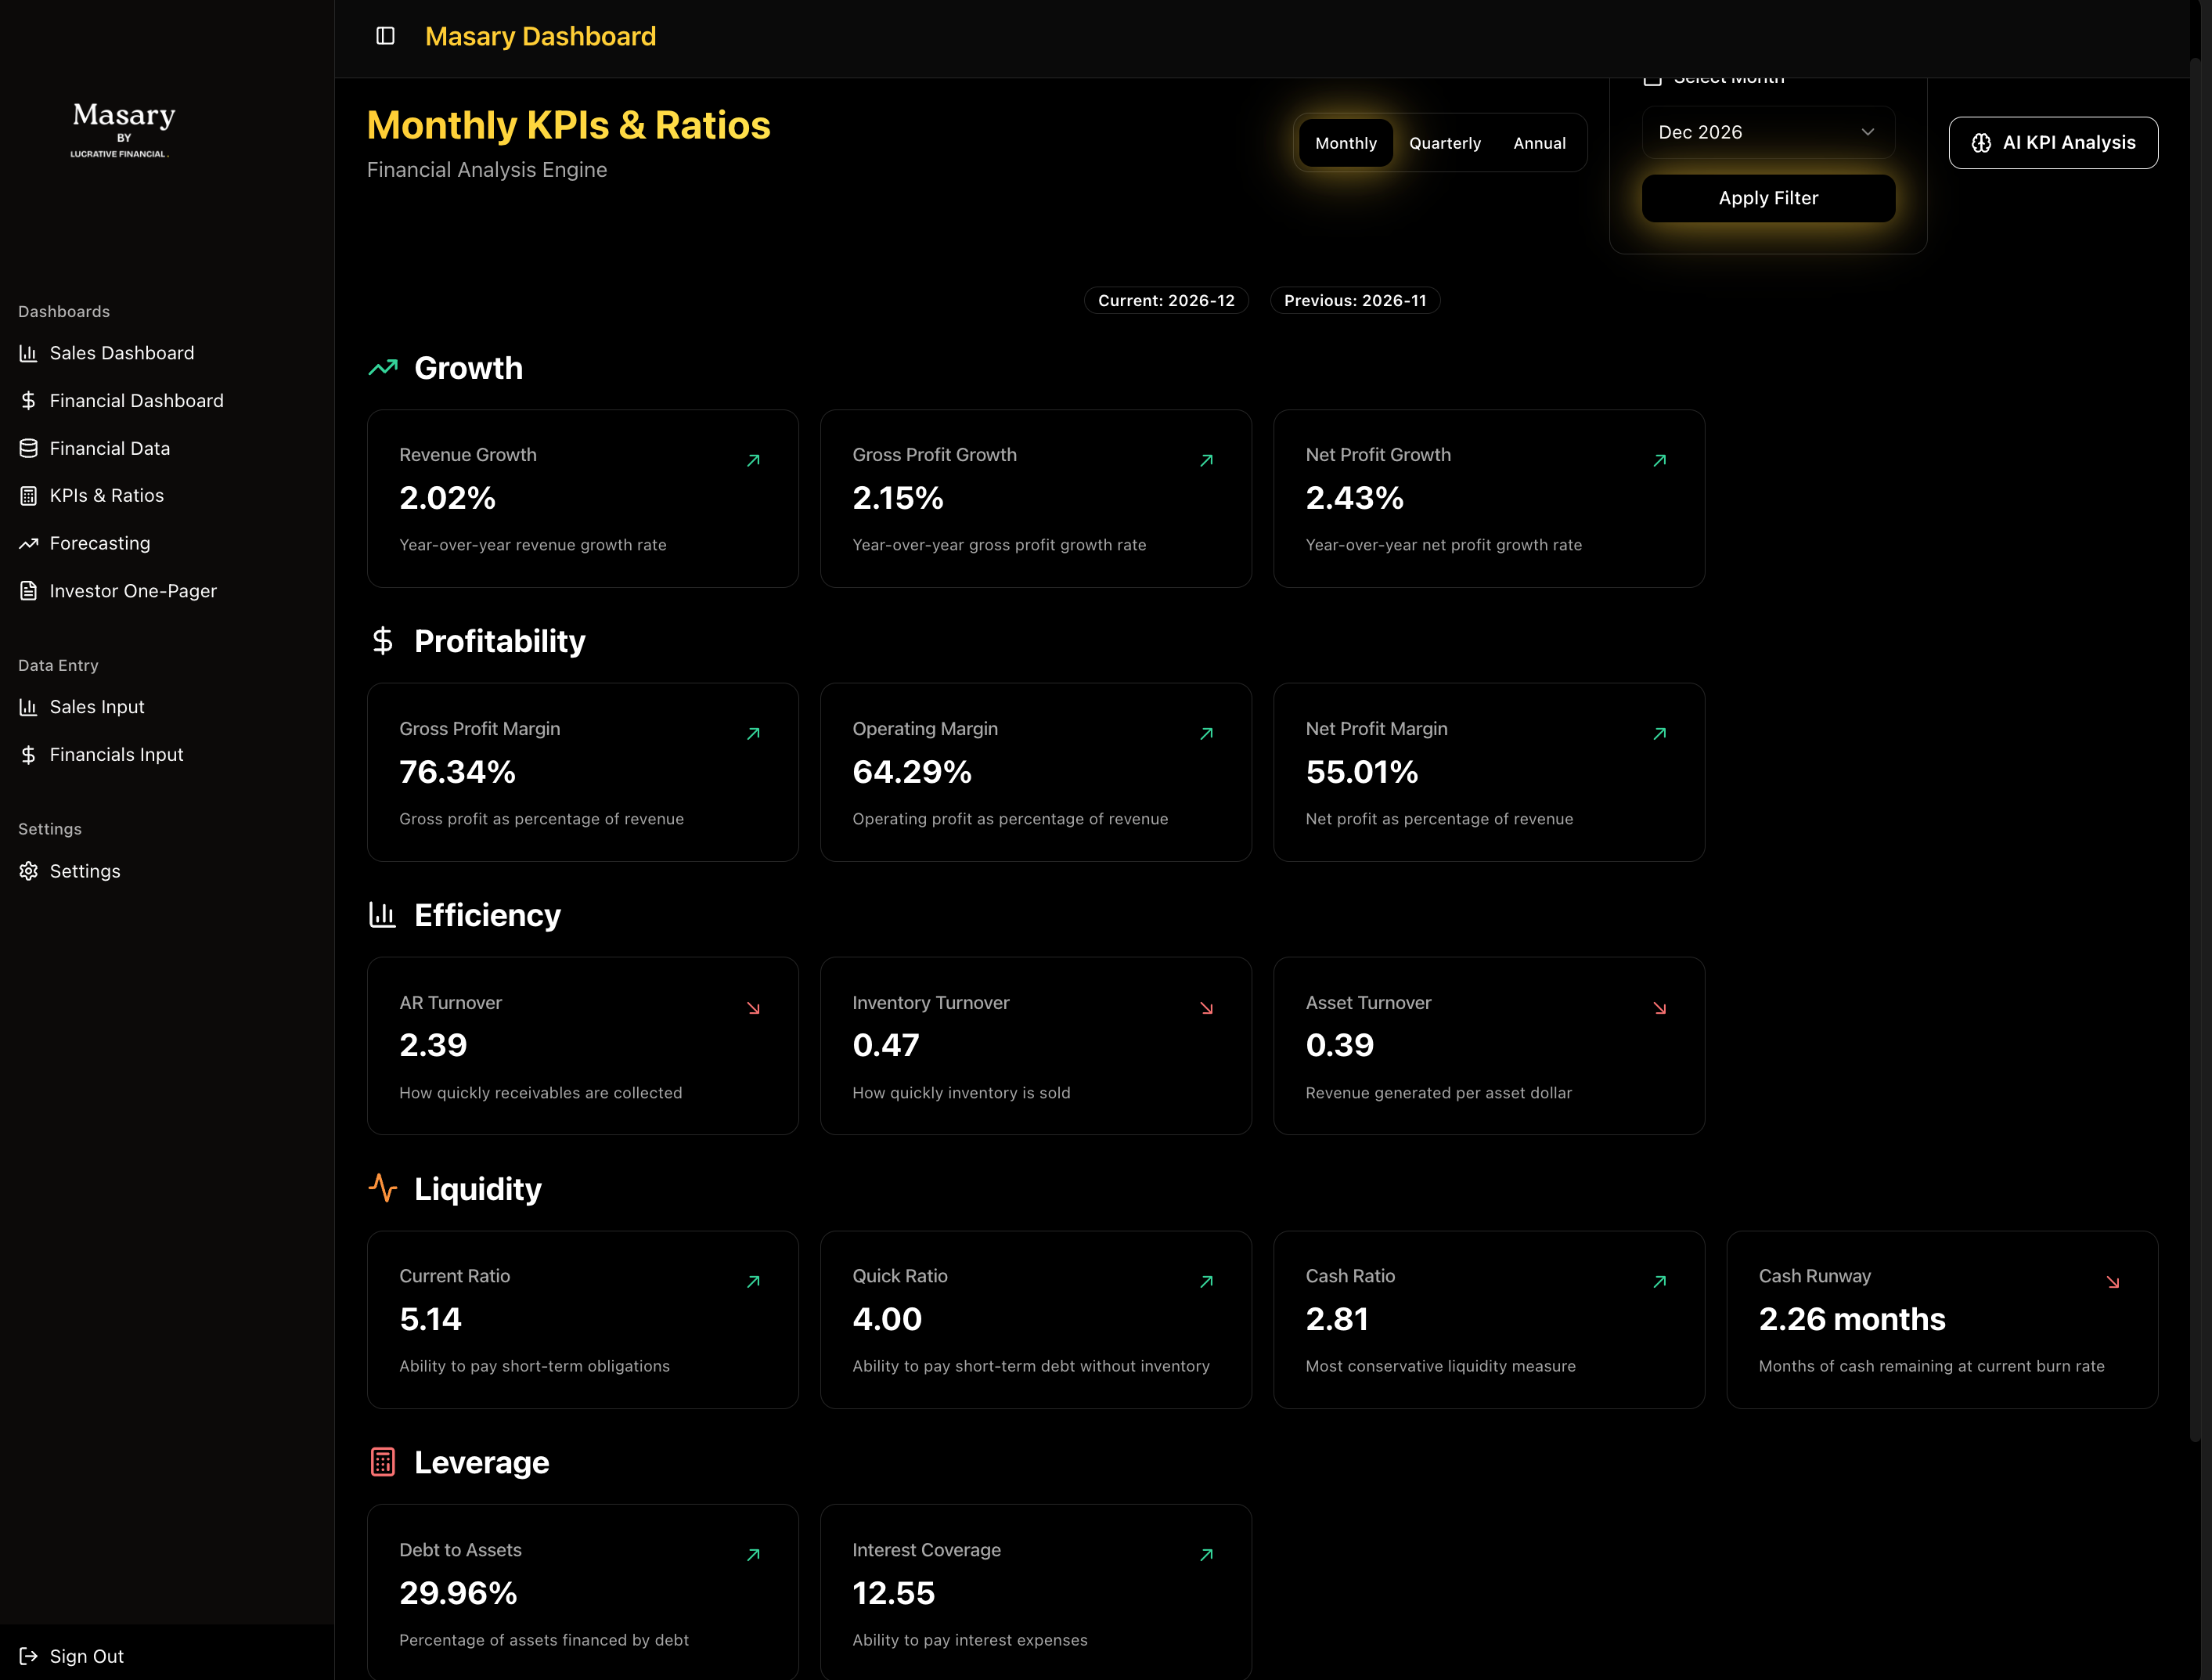Click the Efficiency bar chart icon
The image size is (2212, 1680).
pyautogui.click(x=383, y=915)
